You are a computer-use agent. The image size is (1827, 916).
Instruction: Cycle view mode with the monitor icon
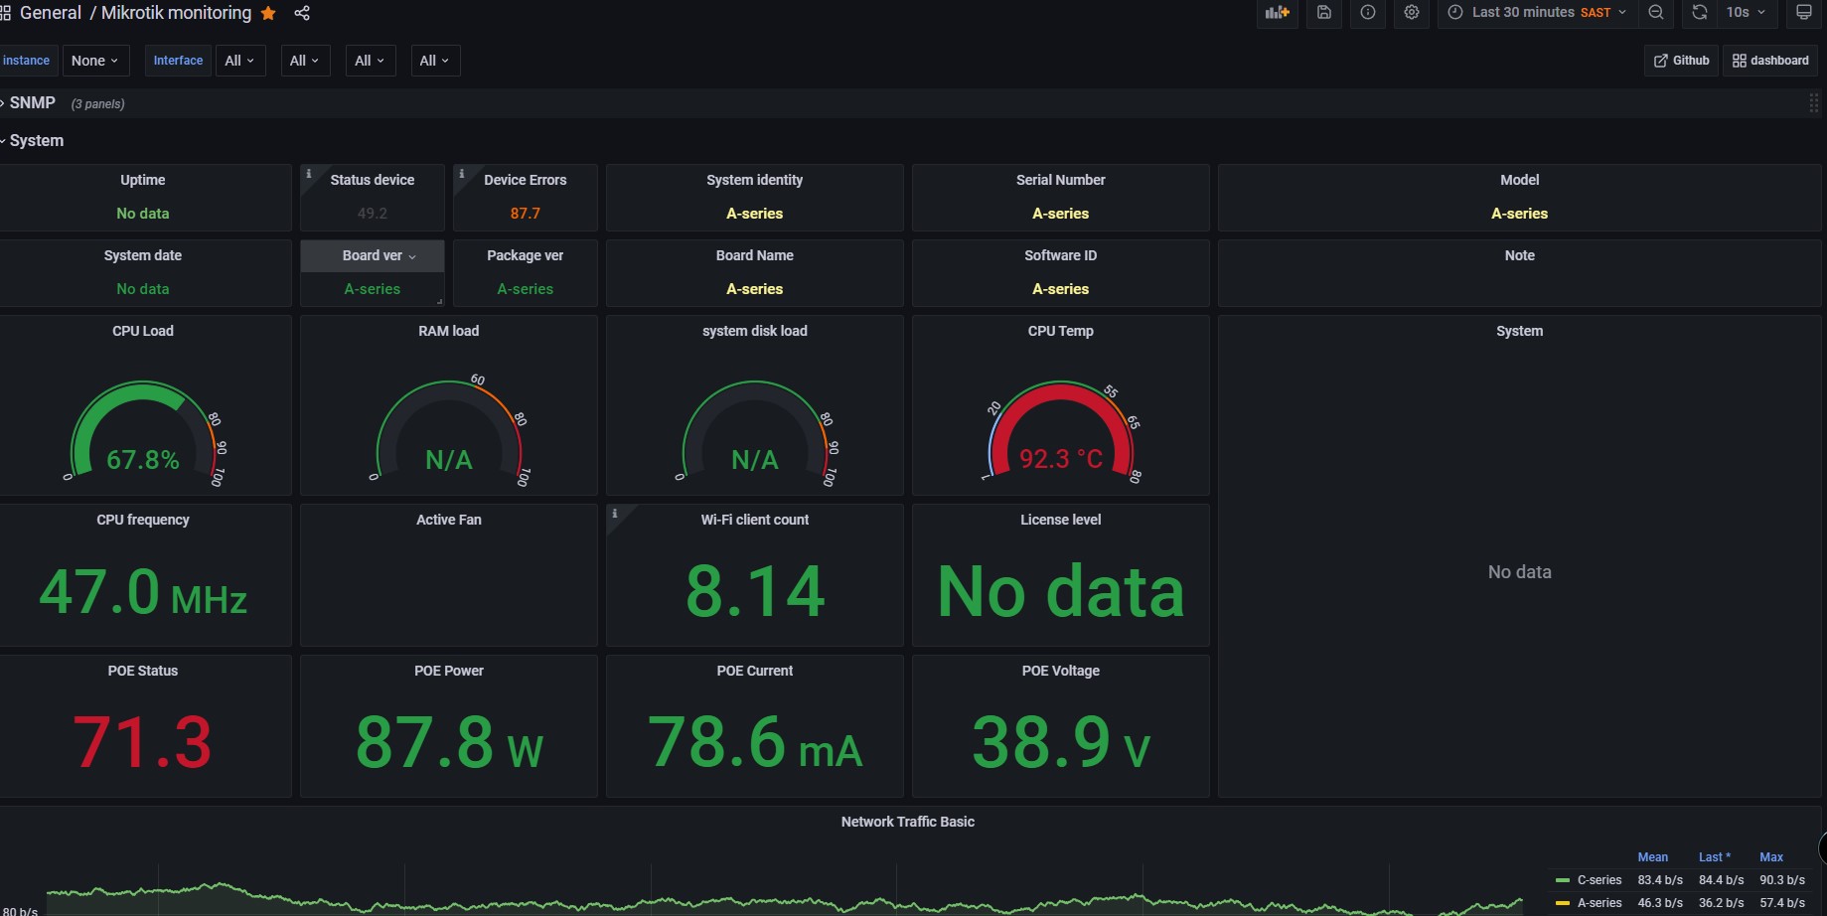[1804, 13]
